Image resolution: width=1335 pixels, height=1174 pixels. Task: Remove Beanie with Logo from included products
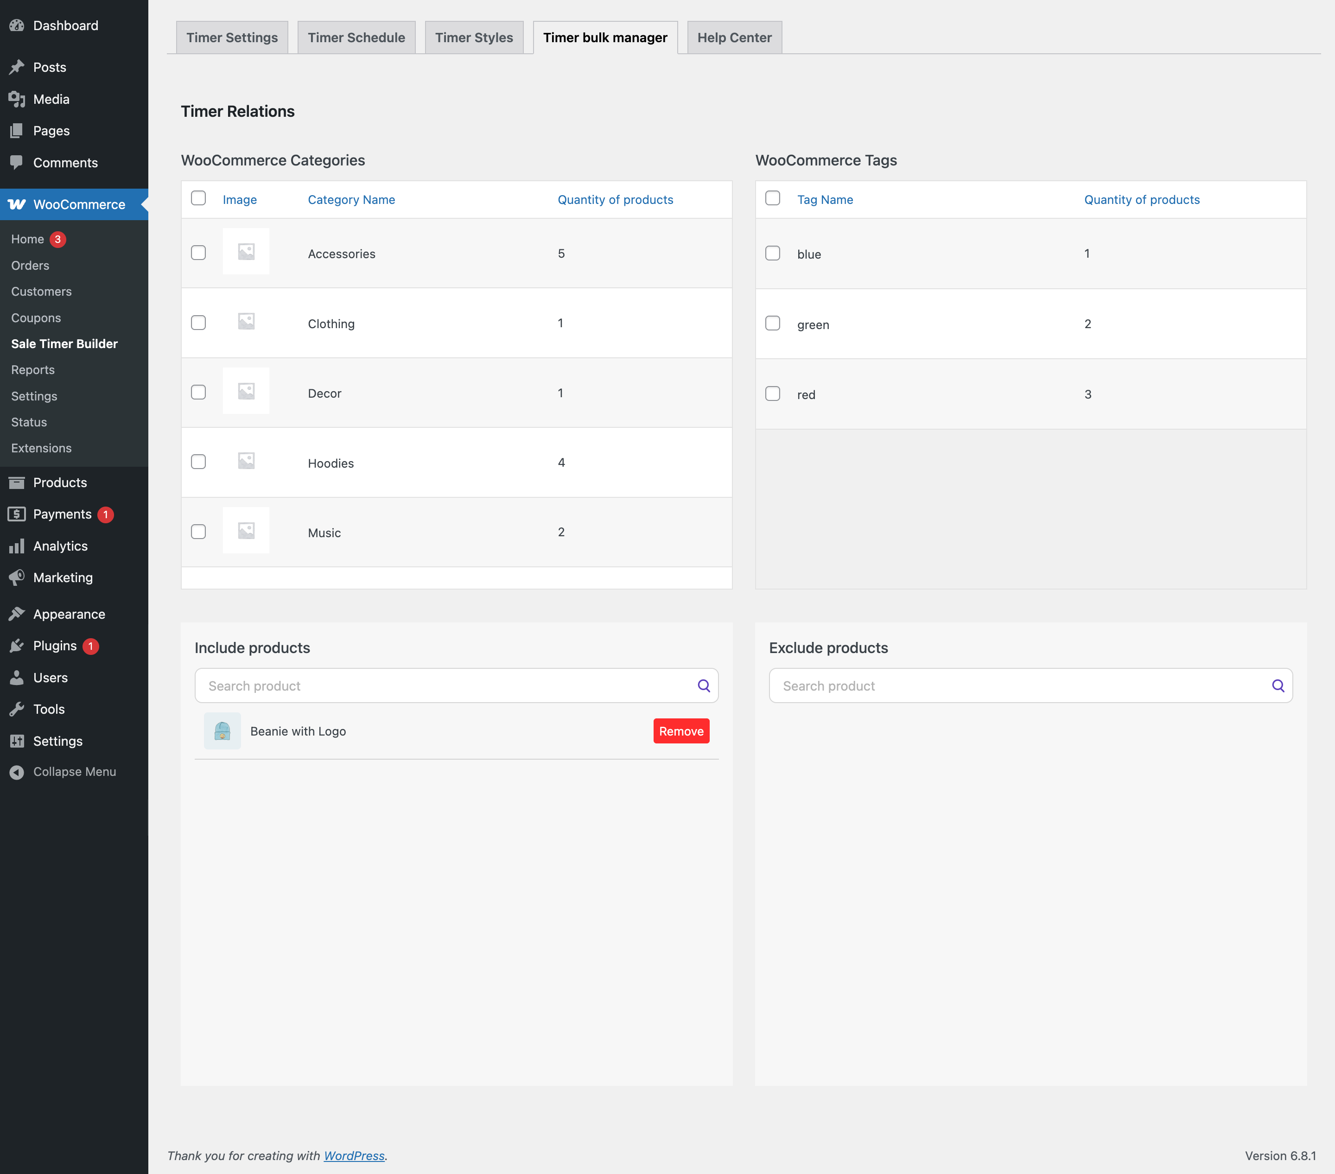[680, 731]
